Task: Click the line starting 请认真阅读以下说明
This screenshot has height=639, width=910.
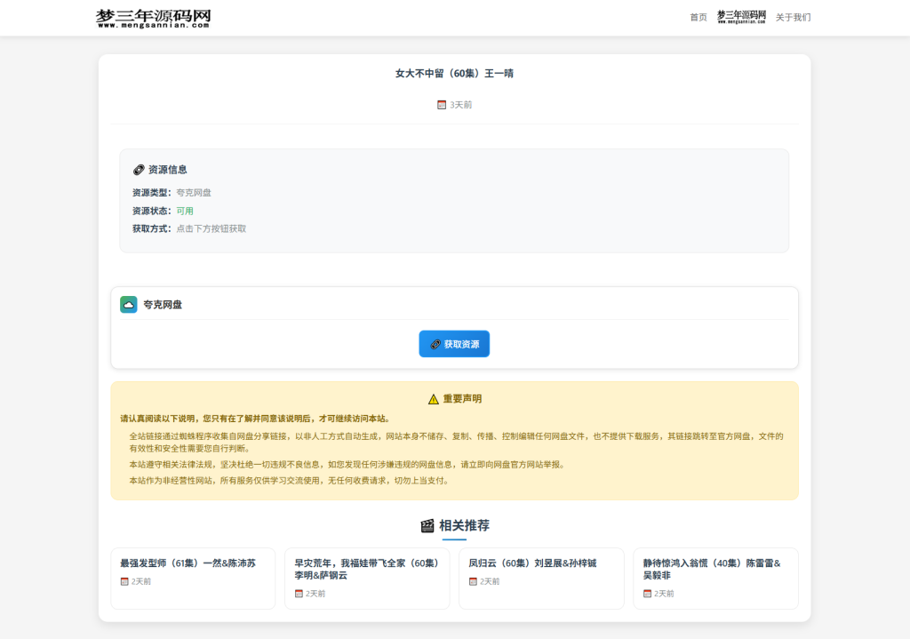Action: tap(257, 419)
